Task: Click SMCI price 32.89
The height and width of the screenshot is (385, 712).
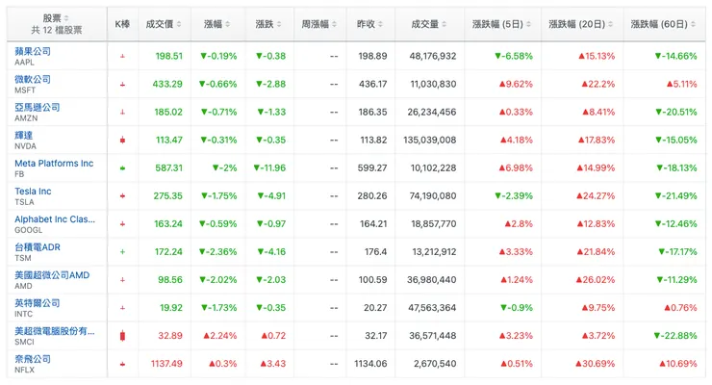Action: (x=170, y=336)
